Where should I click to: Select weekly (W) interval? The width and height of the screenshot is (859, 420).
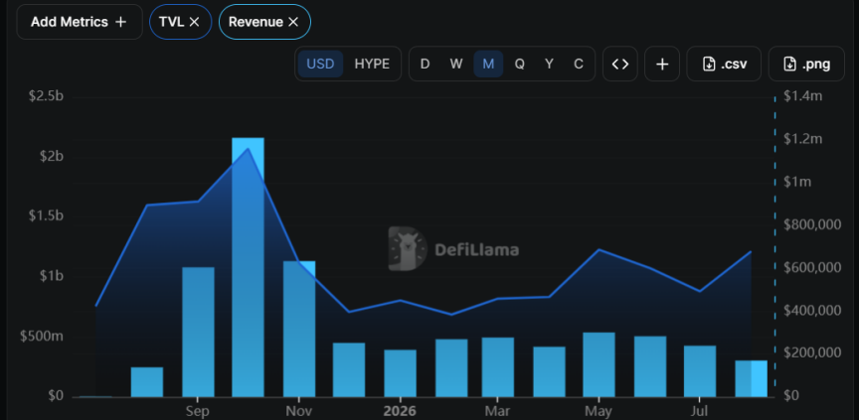coord(456,64)
